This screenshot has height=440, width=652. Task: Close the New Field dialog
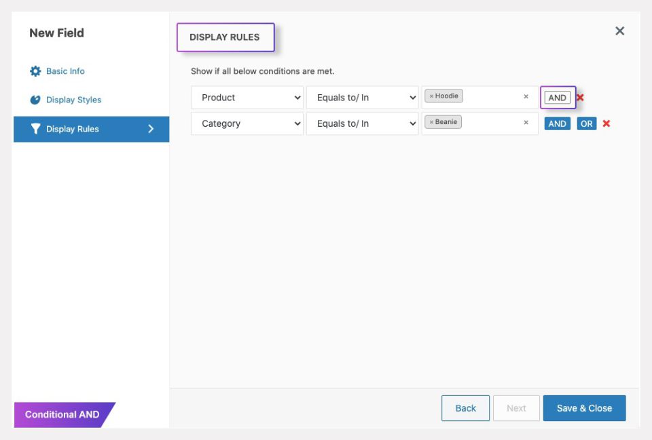(619, 31)
